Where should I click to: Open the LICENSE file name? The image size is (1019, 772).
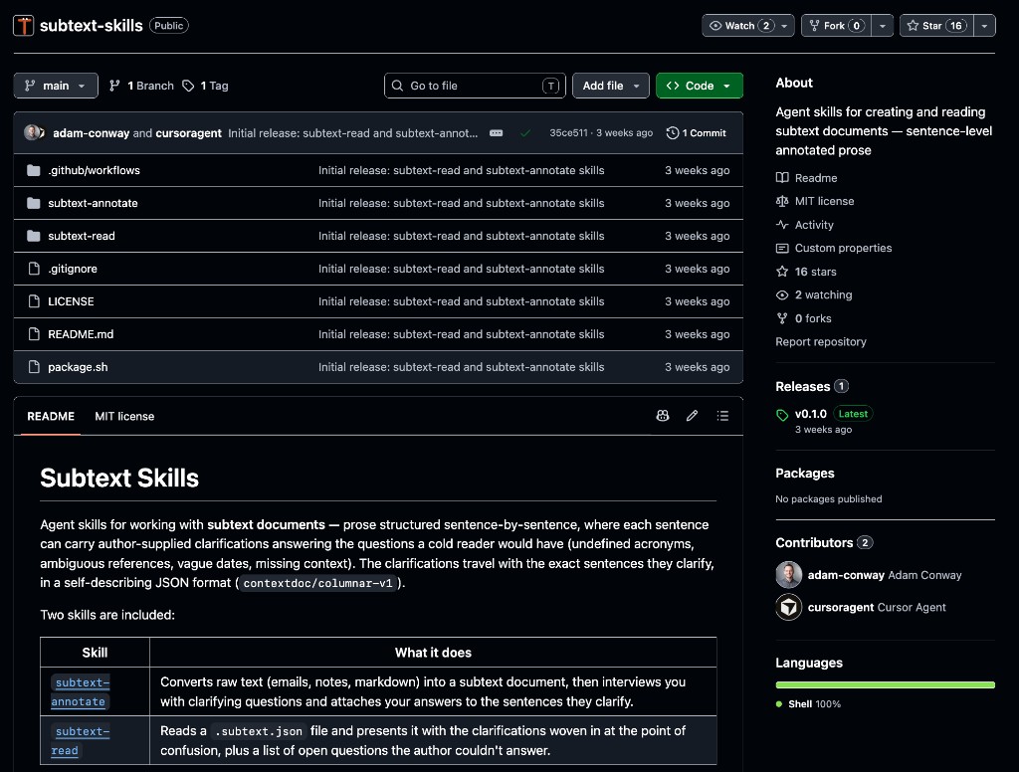tap(71, 301)
